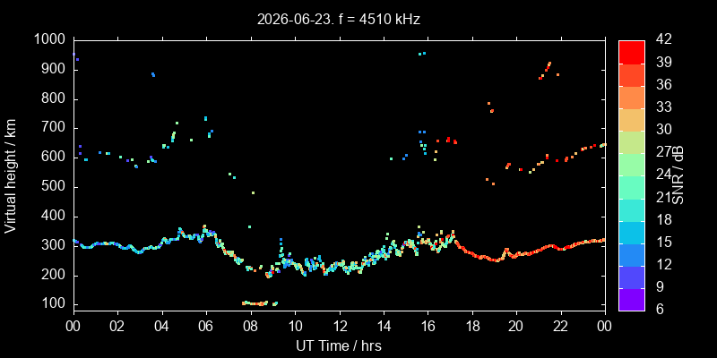Viewport: 717px width, 358px height.
Task: Click the light green 27-30 dB colorbar band
Action: coord(632,141)
